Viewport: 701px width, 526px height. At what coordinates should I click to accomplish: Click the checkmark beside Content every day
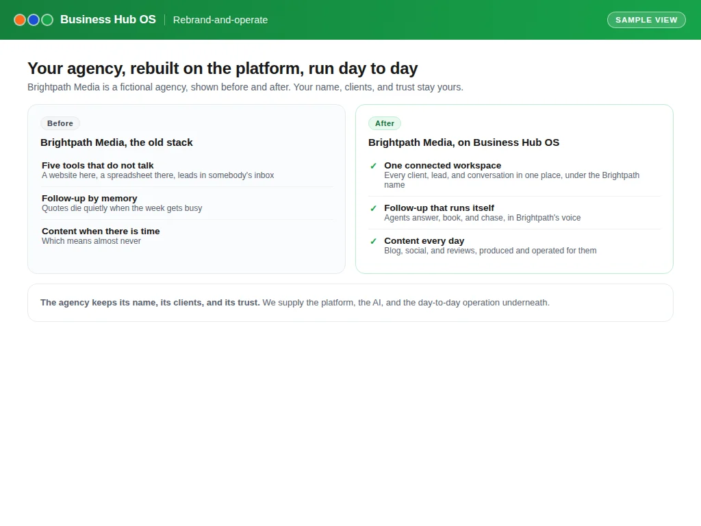click(x=373, y=242)
